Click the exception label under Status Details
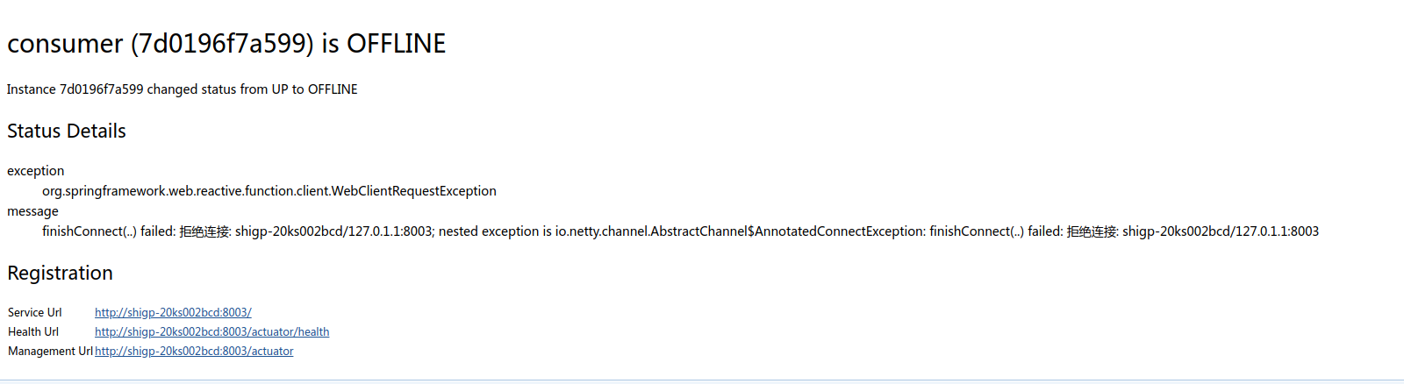 click(x=35, y=171)
